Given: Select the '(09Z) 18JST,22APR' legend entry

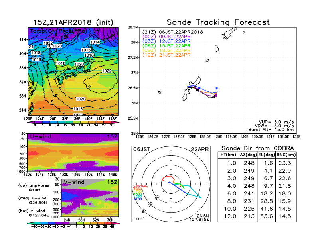Looking at the screenshot, I should (166, 51).
